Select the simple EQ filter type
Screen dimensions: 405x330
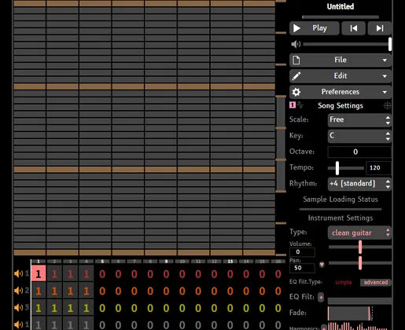click(344, 282)
